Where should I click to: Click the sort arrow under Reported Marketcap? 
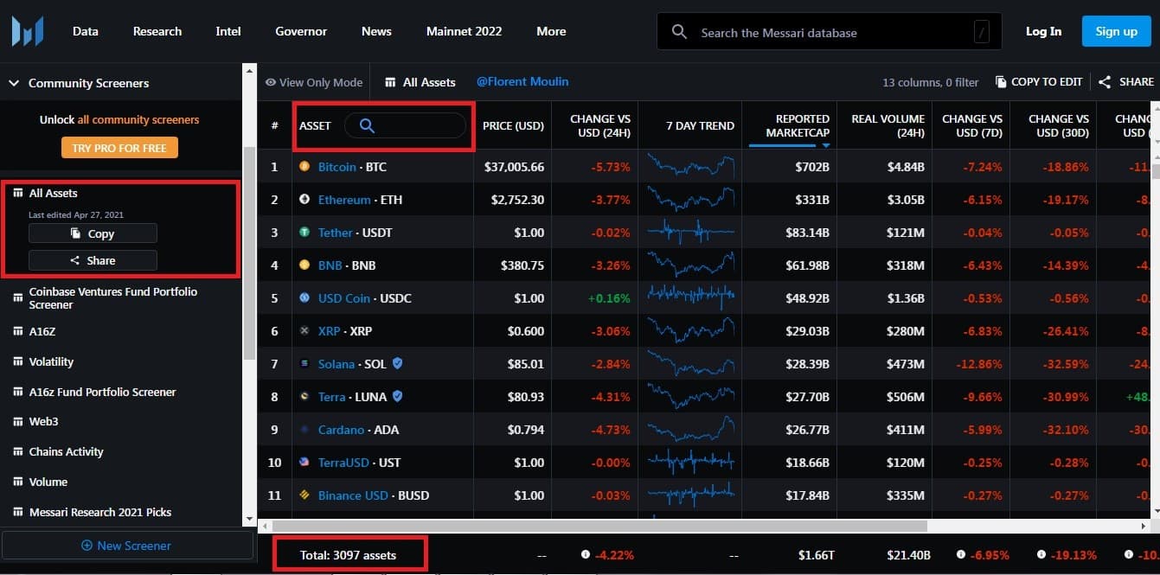pos(825,145)
